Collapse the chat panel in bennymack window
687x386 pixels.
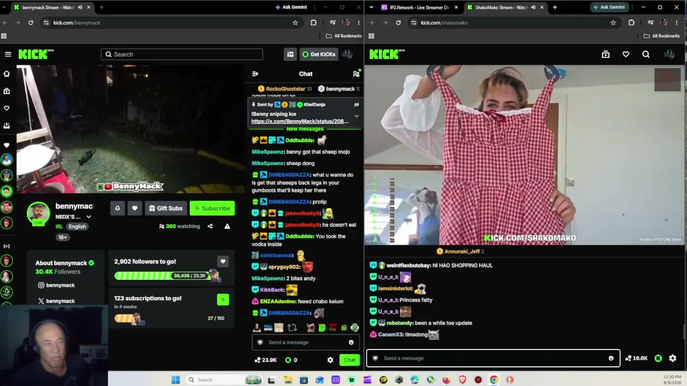tap(255, 74)
